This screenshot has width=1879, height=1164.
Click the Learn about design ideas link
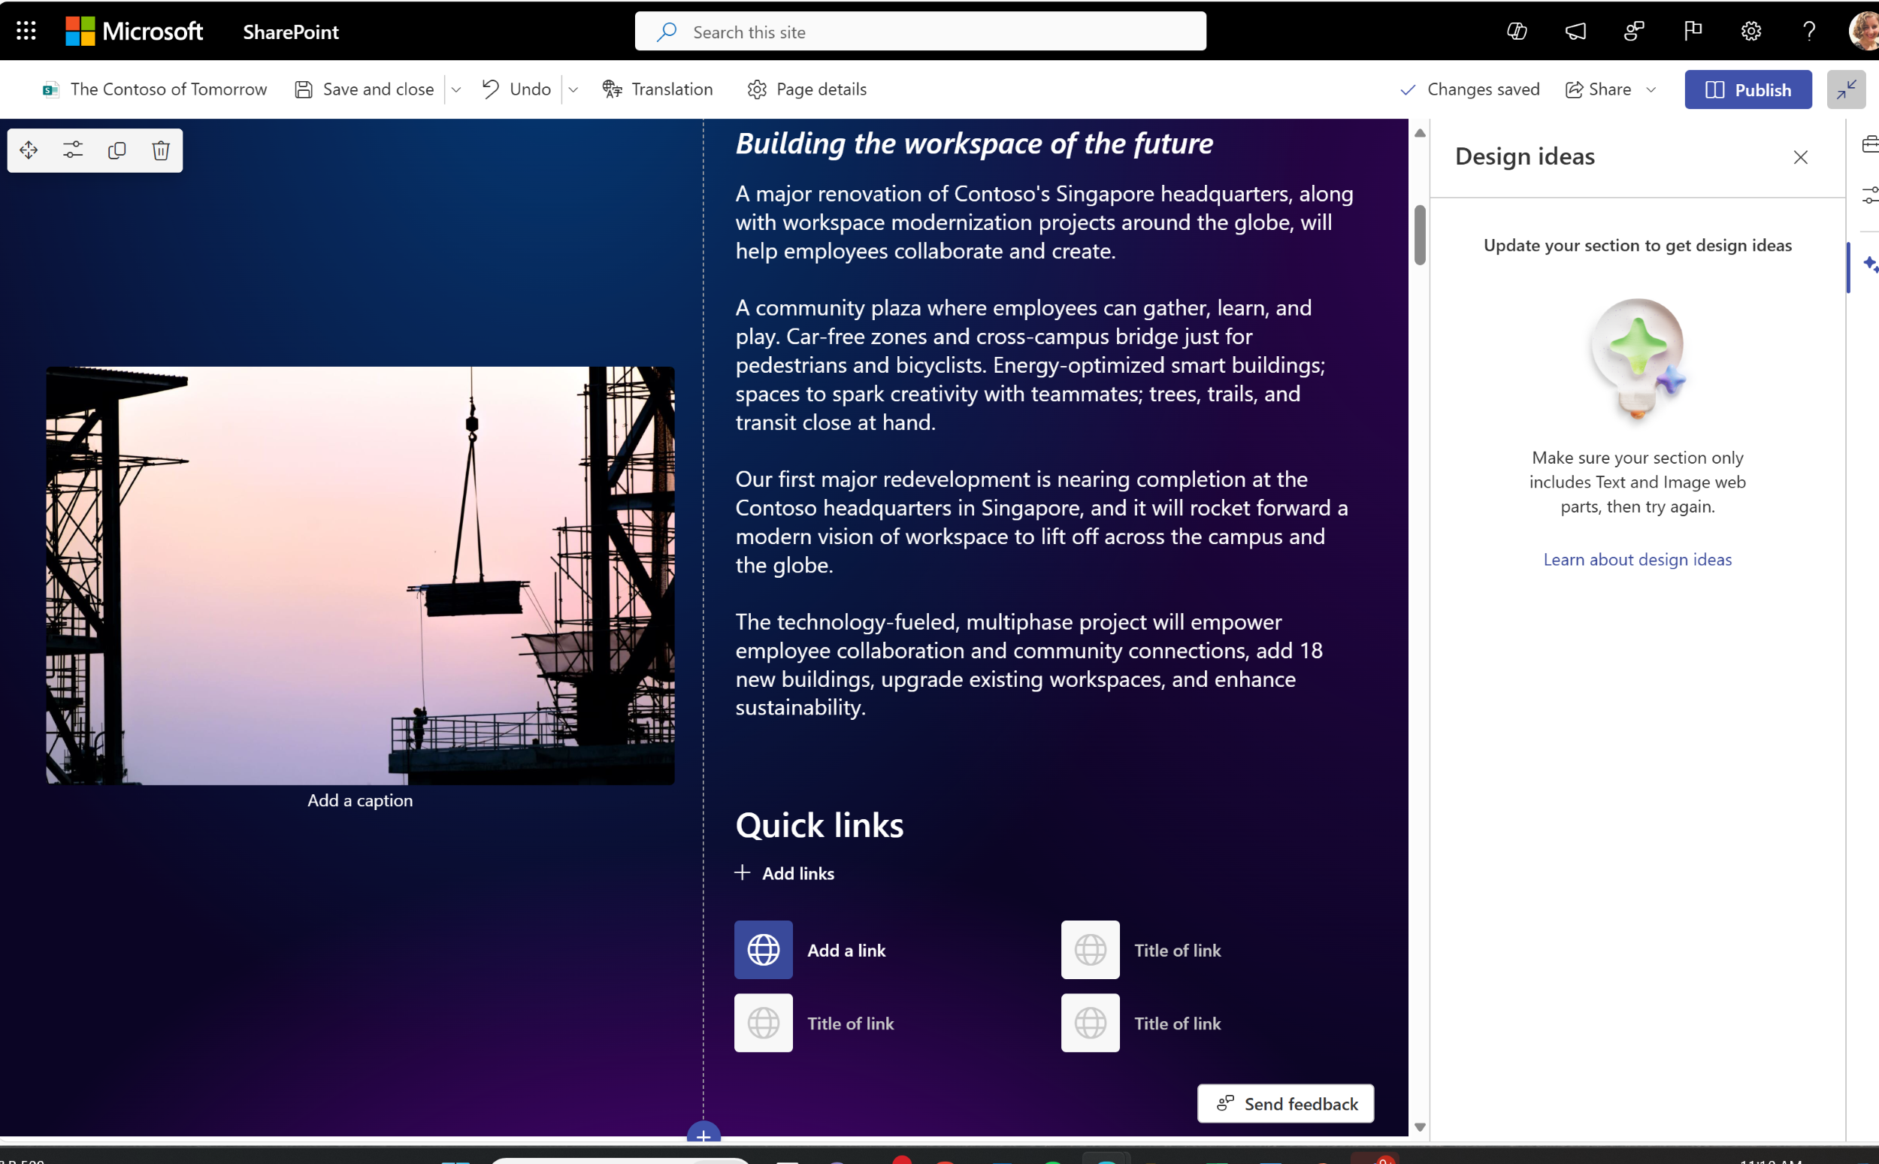coord(1638,558)
